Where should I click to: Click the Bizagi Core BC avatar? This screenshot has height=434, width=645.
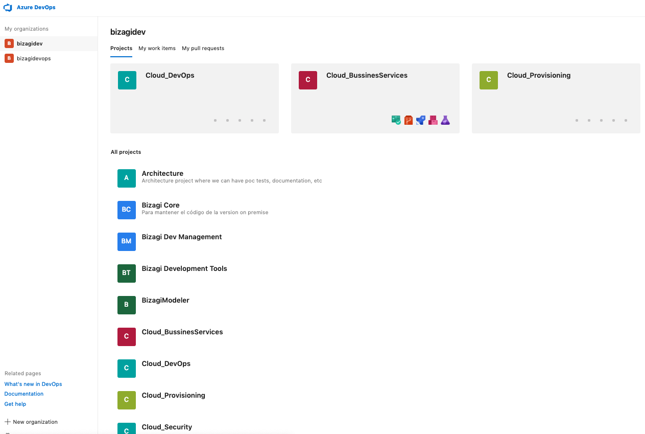pyautogui.click(x=127, y=210)
